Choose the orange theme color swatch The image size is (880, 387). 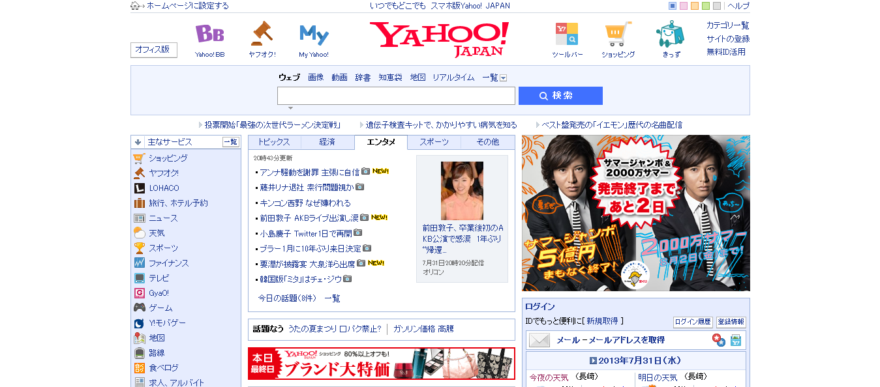695,6
